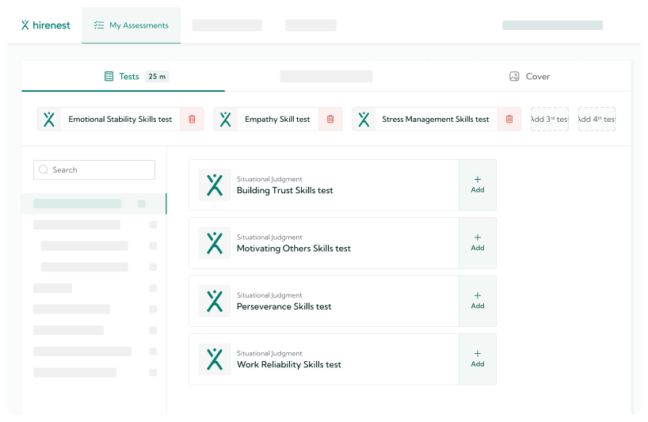Viewport: 648px width, 422px height.
Task: Click the Emotional Stability Skills test label
Action: click(x=120, y=120)
